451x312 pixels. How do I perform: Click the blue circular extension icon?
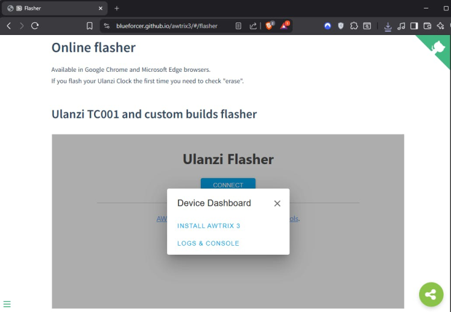click(x=327, y=26)
